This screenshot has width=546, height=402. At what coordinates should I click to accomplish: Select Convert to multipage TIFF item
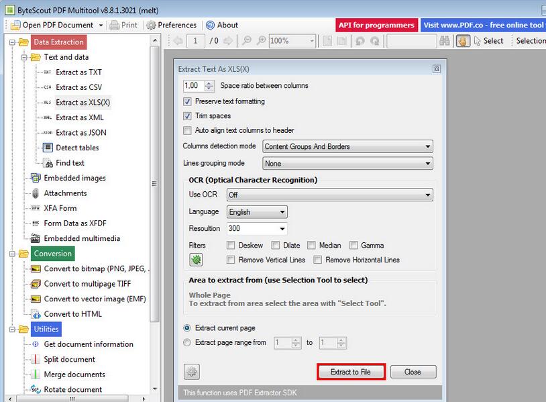[87, 284]
